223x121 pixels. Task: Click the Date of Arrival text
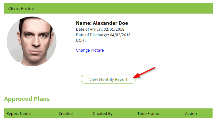100,29
